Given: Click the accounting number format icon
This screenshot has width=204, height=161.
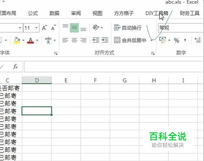Looking at the screenshot, I should [162, 40].
